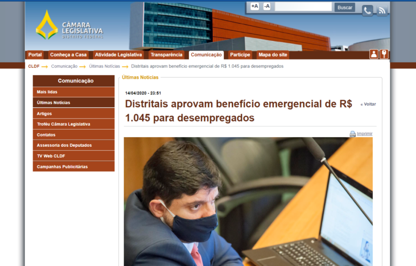416x266 pixels.
Task: Open Últimas Notícias in sidebar
Action: tap(74, 102)
